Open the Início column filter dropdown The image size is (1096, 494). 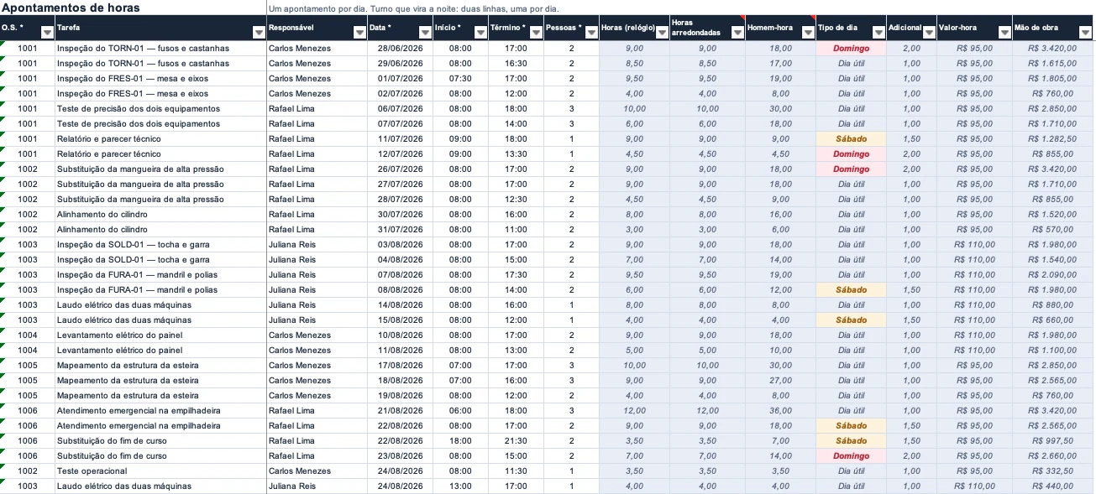481,32
